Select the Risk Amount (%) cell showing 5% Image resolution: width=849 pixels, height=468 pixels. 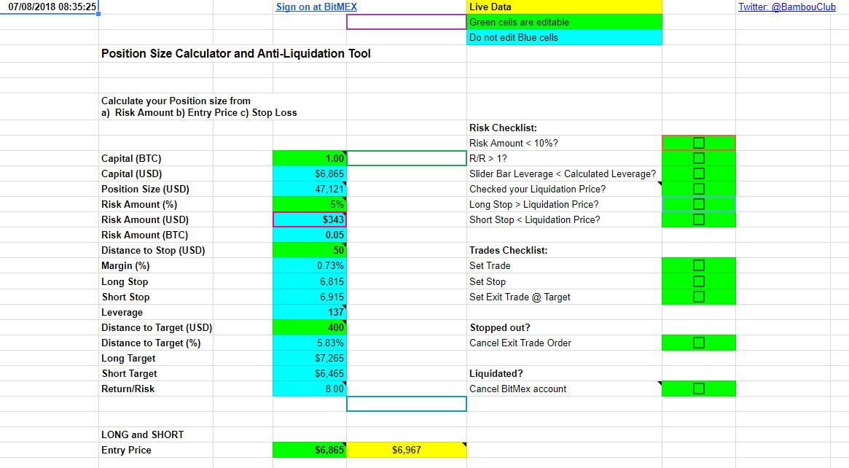point(309,204)
